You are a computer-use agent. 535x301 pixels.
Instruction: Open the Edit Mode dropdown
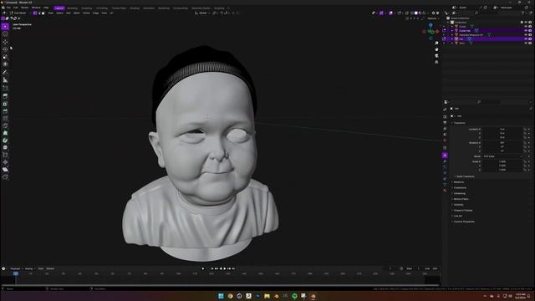(18, 13)
